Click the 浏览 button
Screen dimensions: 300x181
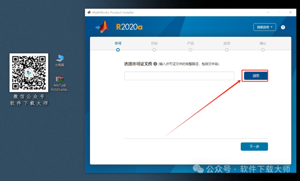coord(255,75)
